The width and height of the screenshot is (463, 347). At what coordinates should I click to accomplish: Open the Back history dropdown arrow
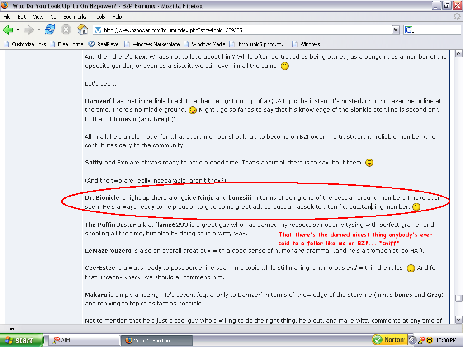pyautogui.click(x=18, y=30)
